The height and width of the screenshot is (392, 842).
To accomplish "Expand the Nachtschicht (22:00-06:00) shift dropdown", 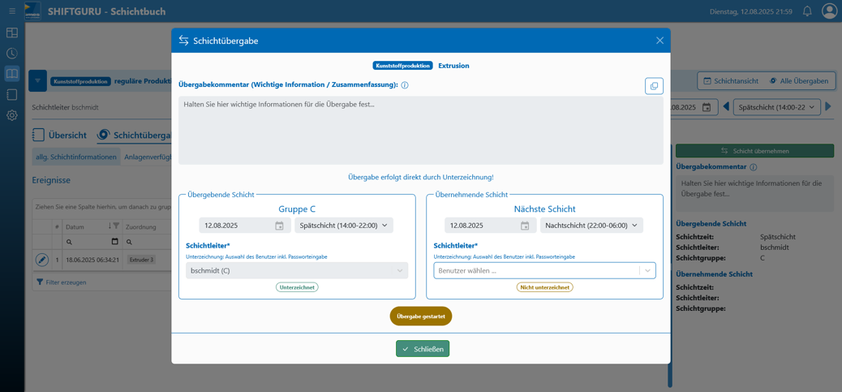I will click(591, 226).
